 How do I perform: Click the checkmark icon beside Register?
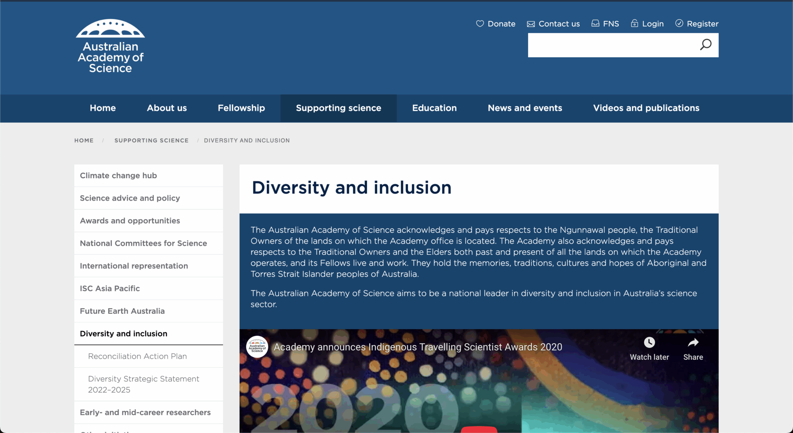[679, 23]
